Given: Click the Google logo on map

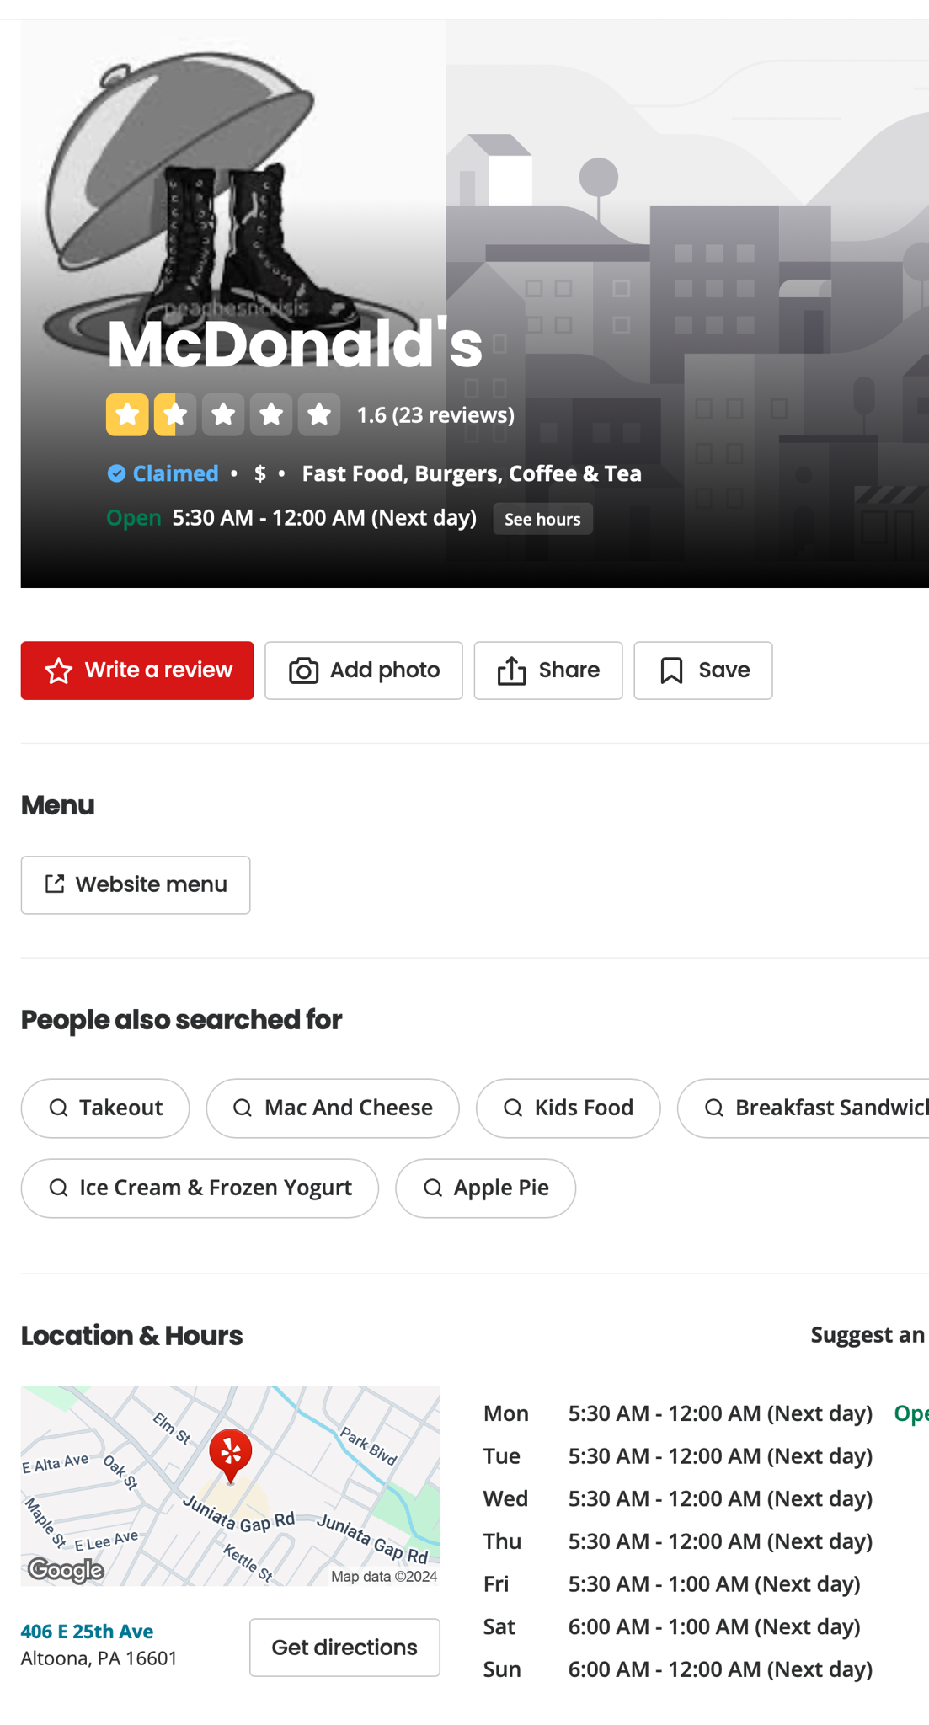Looking at the screenshot, I should pos(66,1570).
